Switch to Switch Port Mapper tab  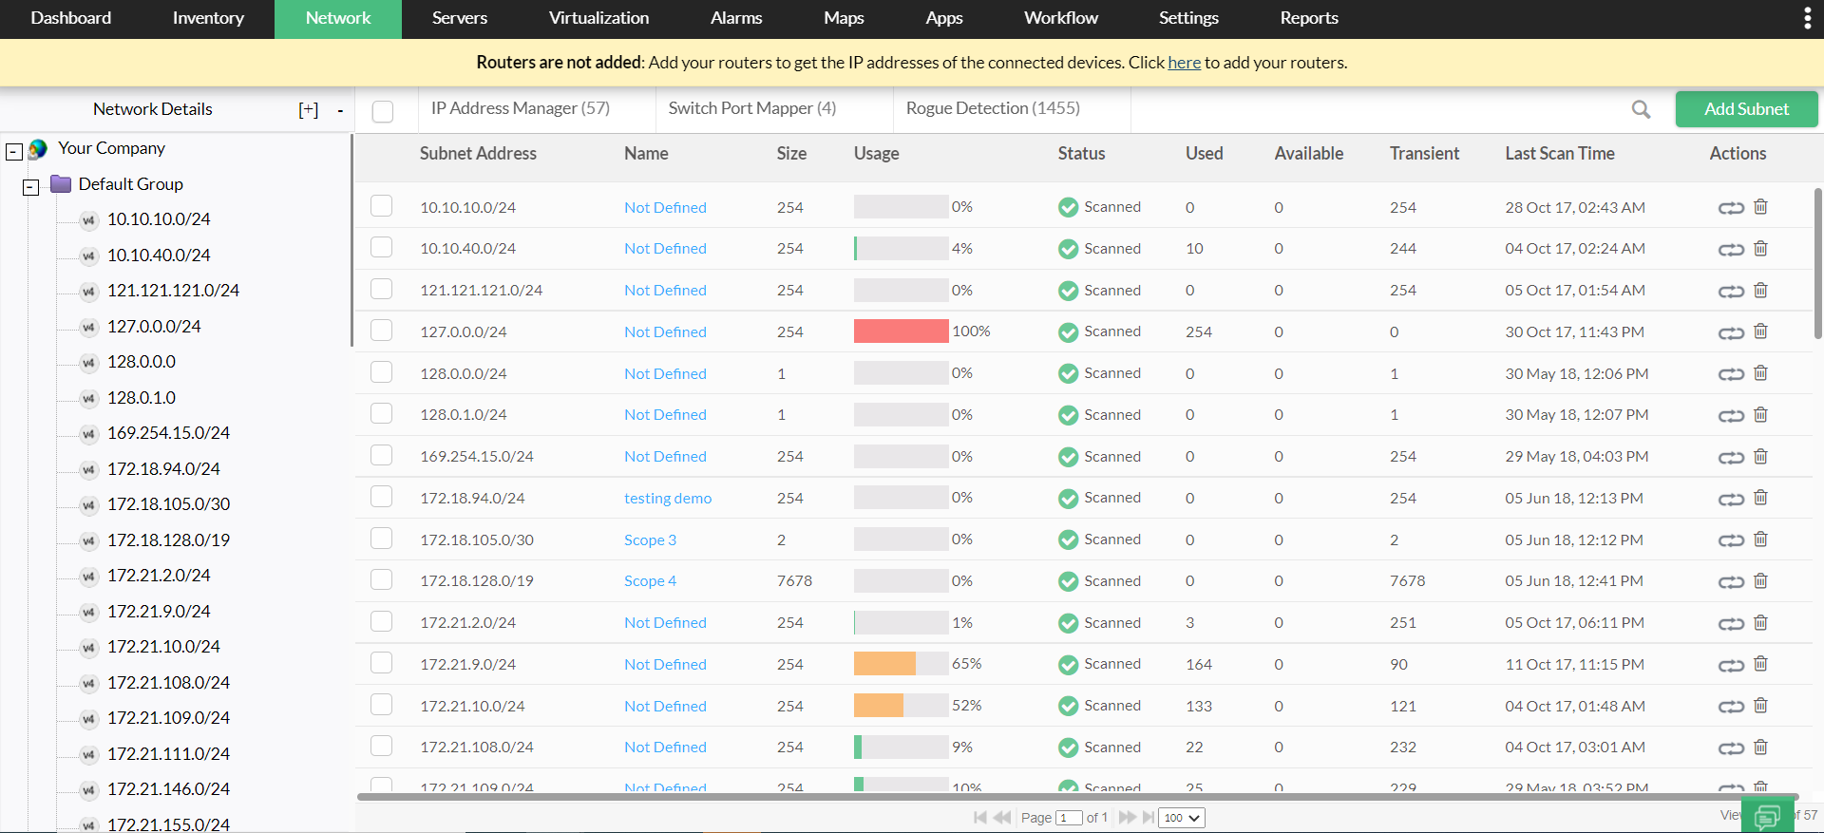coord(751,108)
